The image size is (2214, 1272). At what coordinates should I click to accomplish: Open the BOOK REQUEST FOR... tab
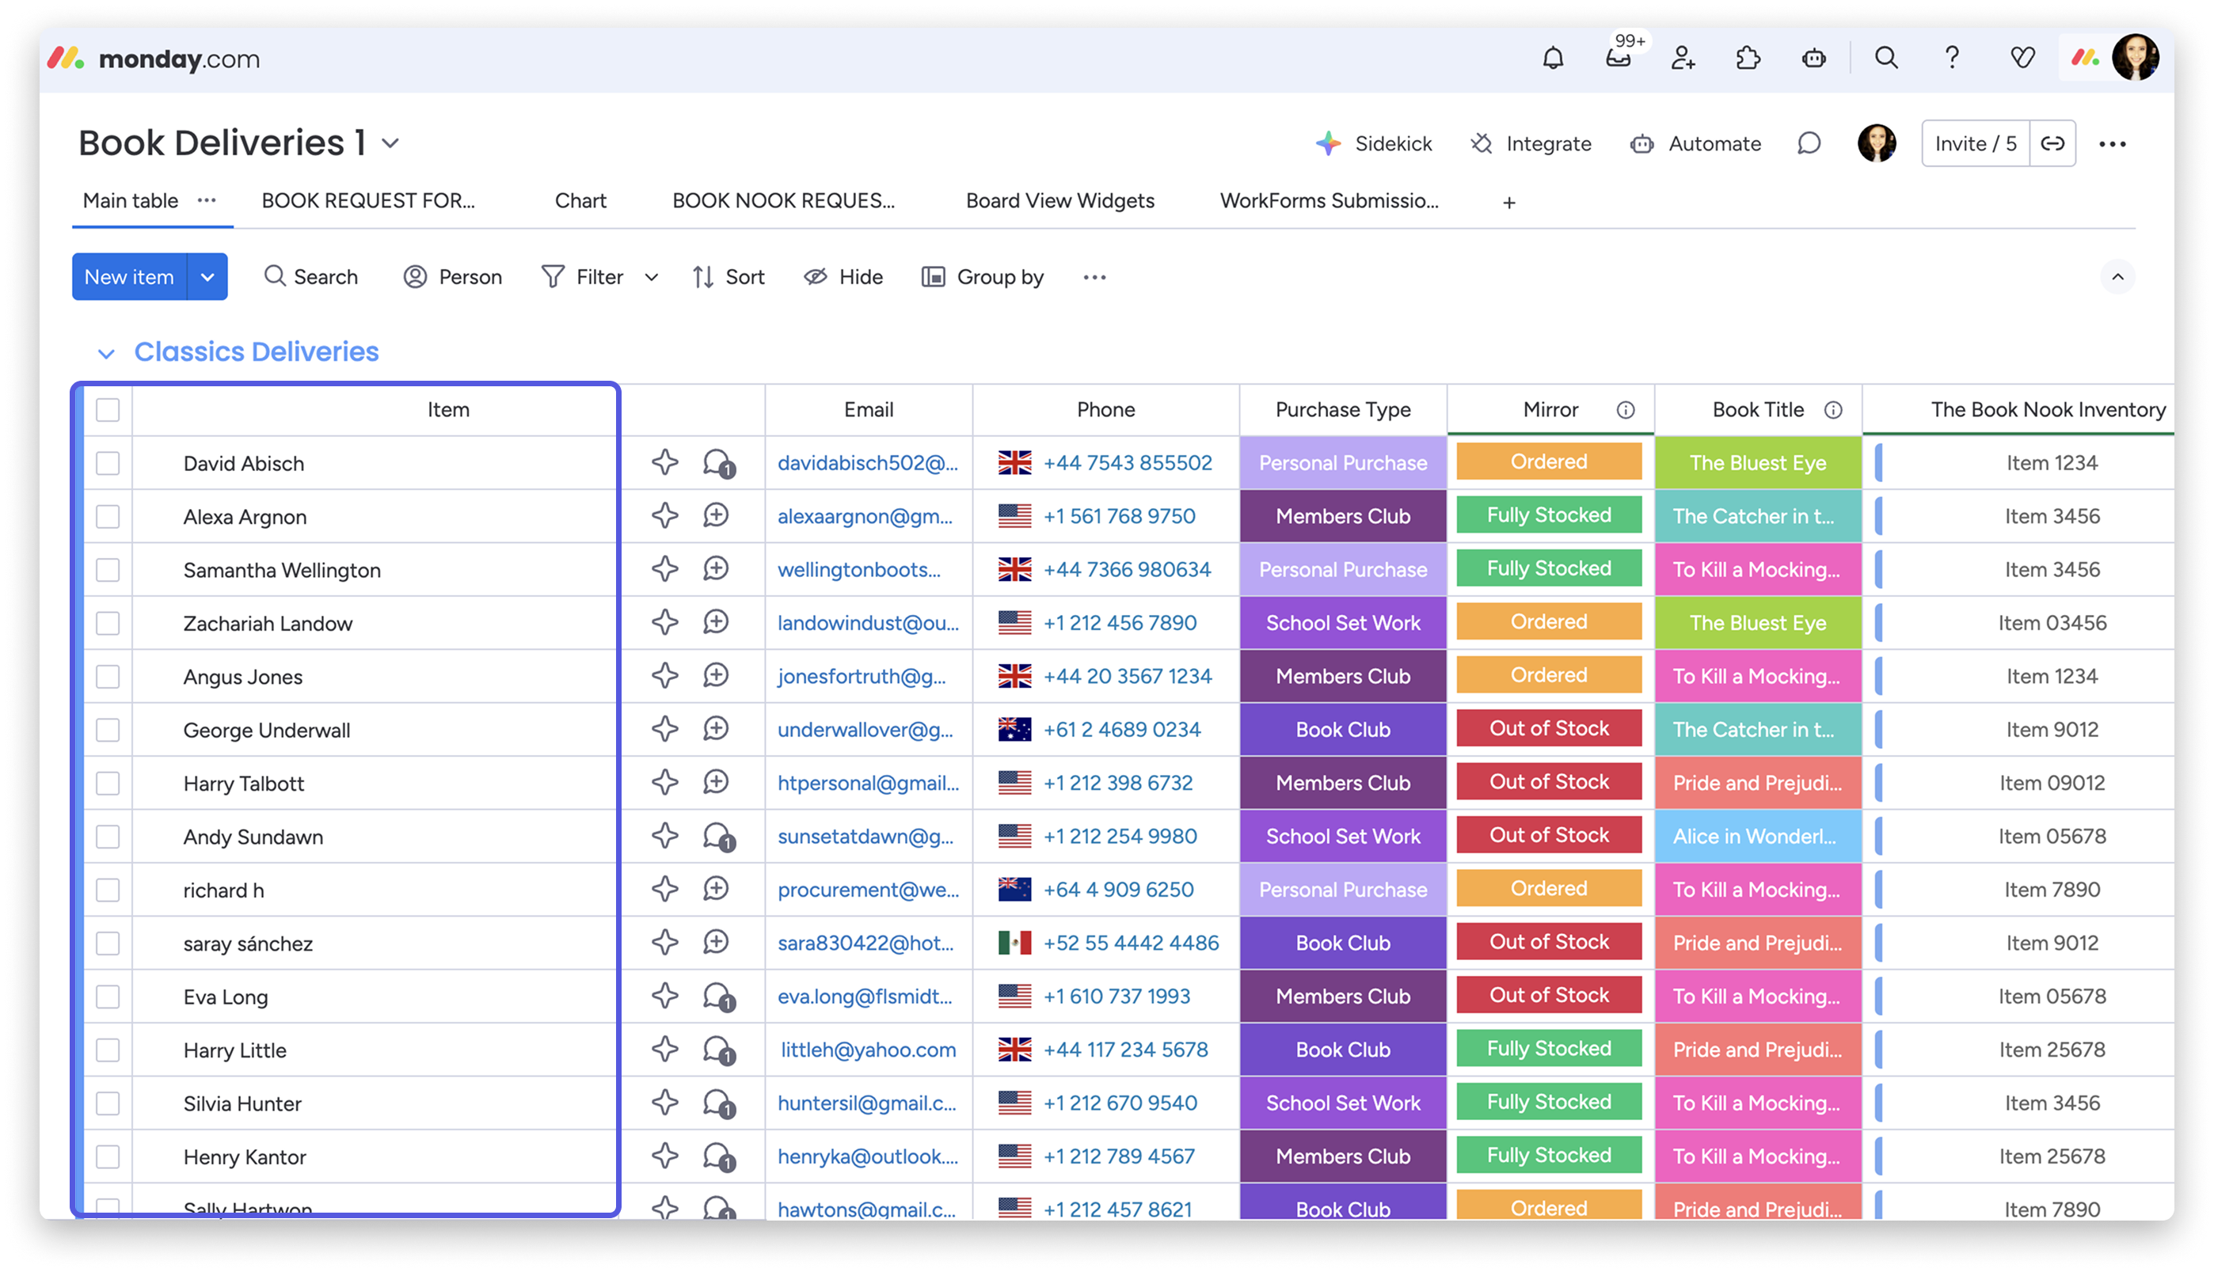coord(368,201)
